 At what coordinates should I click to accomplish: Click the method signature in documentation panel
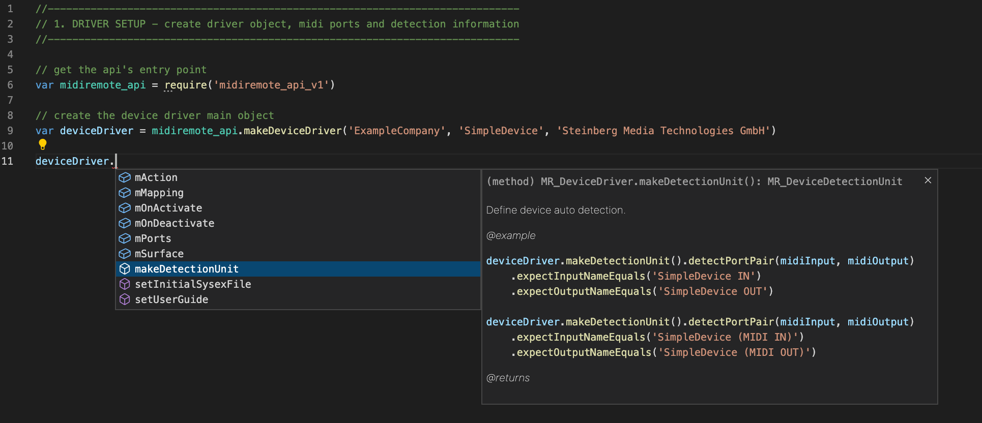[x=694, y=182]
